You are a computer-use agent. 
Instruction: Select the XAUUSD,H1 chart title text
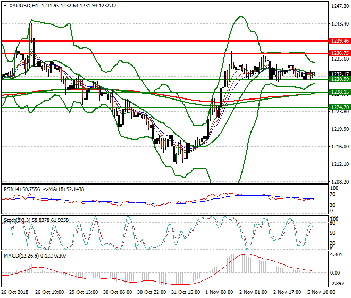[23, 6]
